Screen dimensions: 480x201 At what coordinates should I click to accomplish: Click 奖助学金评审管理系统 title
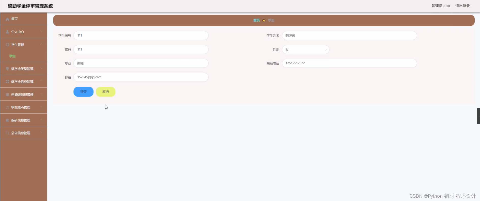pyautogui.click(x=30, y=6)
